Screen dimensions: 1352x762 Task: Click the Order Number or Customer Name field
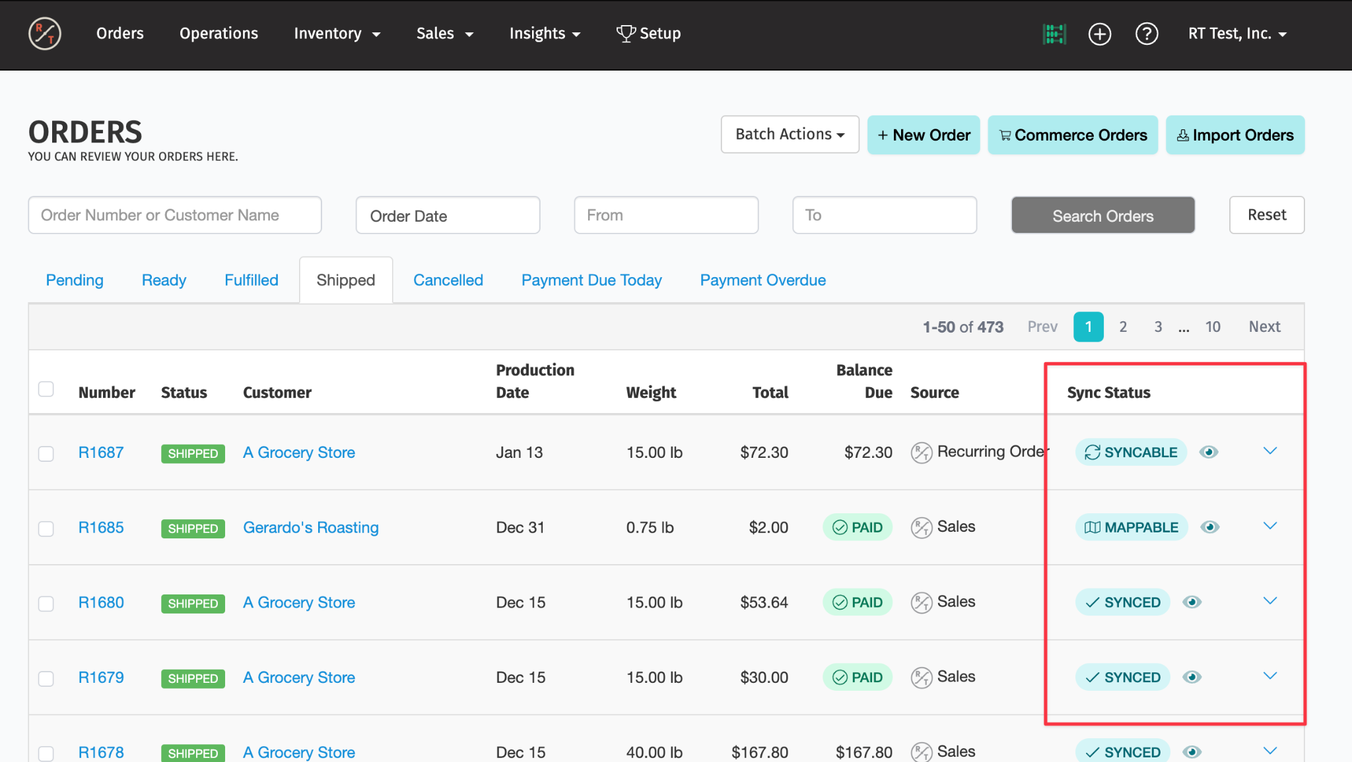[x=175, y=215]
